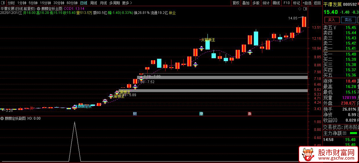Image resolution: width=359 pixels, height=163 pixels.
Task: Open the 复权 price adjustment menu
Action: click(236, 3)
